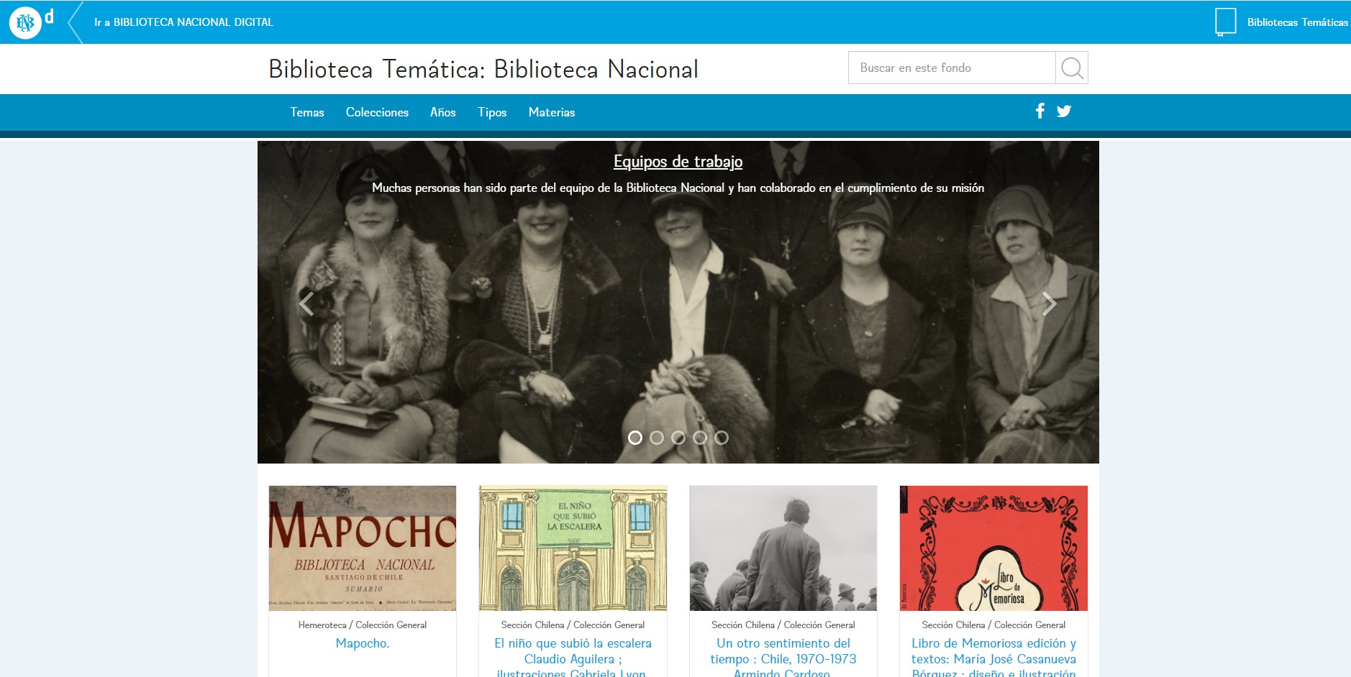Open the Temas menu

307,112
